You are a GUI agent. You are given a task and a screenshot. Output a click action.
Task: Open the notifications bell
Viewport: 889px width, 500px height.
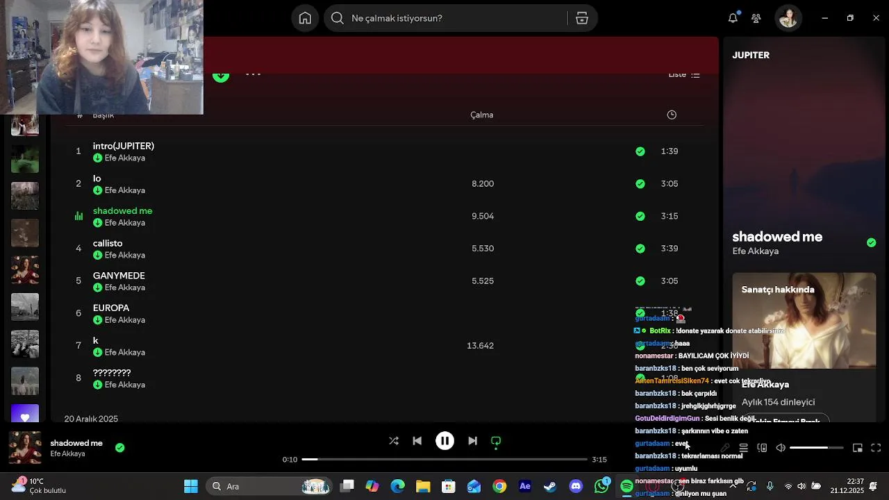(733, 18)
